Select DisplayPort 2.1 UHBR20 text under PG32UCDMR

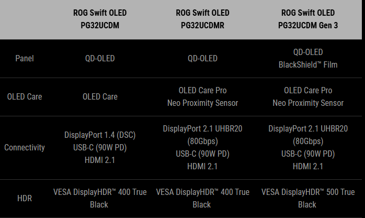(x=203, y=128)
